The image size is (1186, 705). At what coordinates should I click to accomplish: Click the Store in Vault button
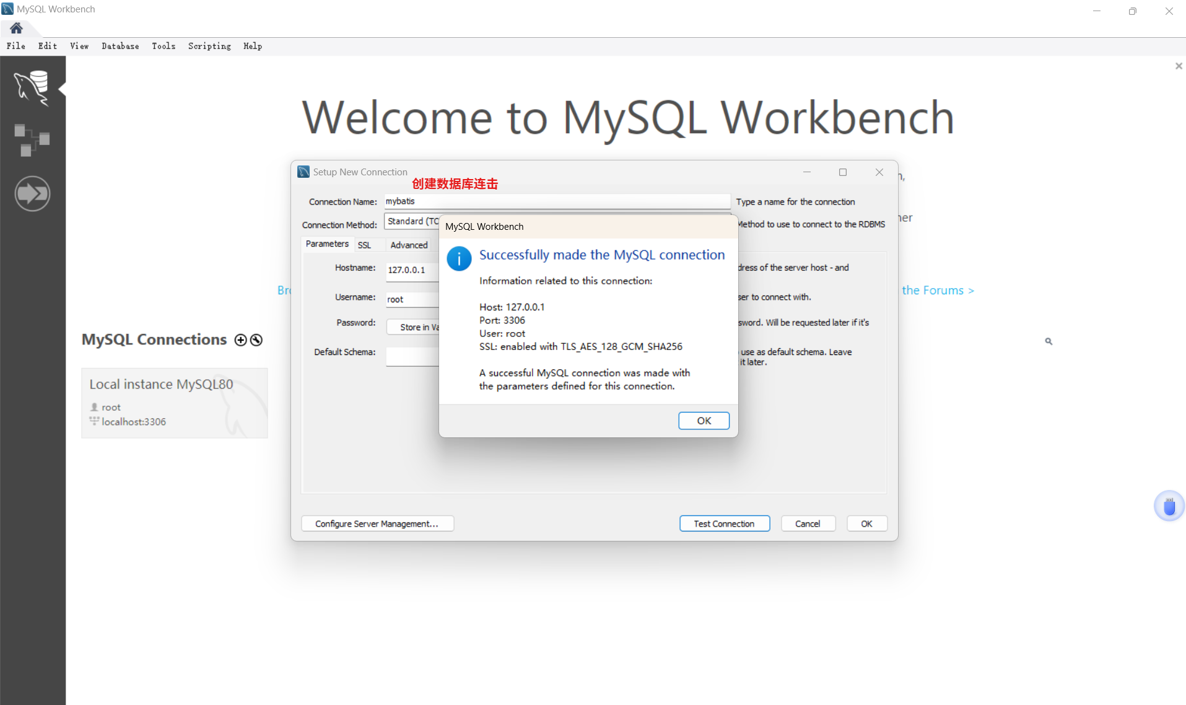pos(413,327)
